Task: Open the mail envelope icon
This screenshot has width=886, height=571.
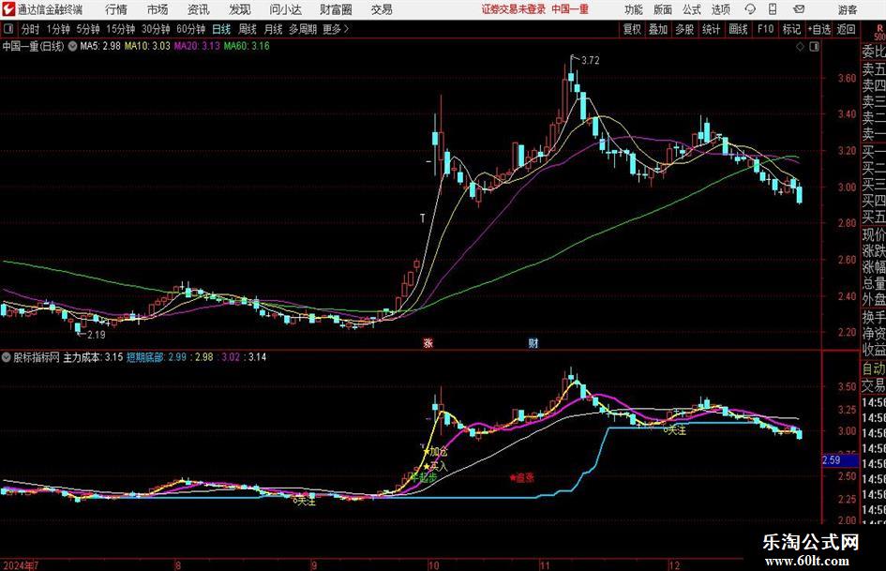Action: [799, 9]
